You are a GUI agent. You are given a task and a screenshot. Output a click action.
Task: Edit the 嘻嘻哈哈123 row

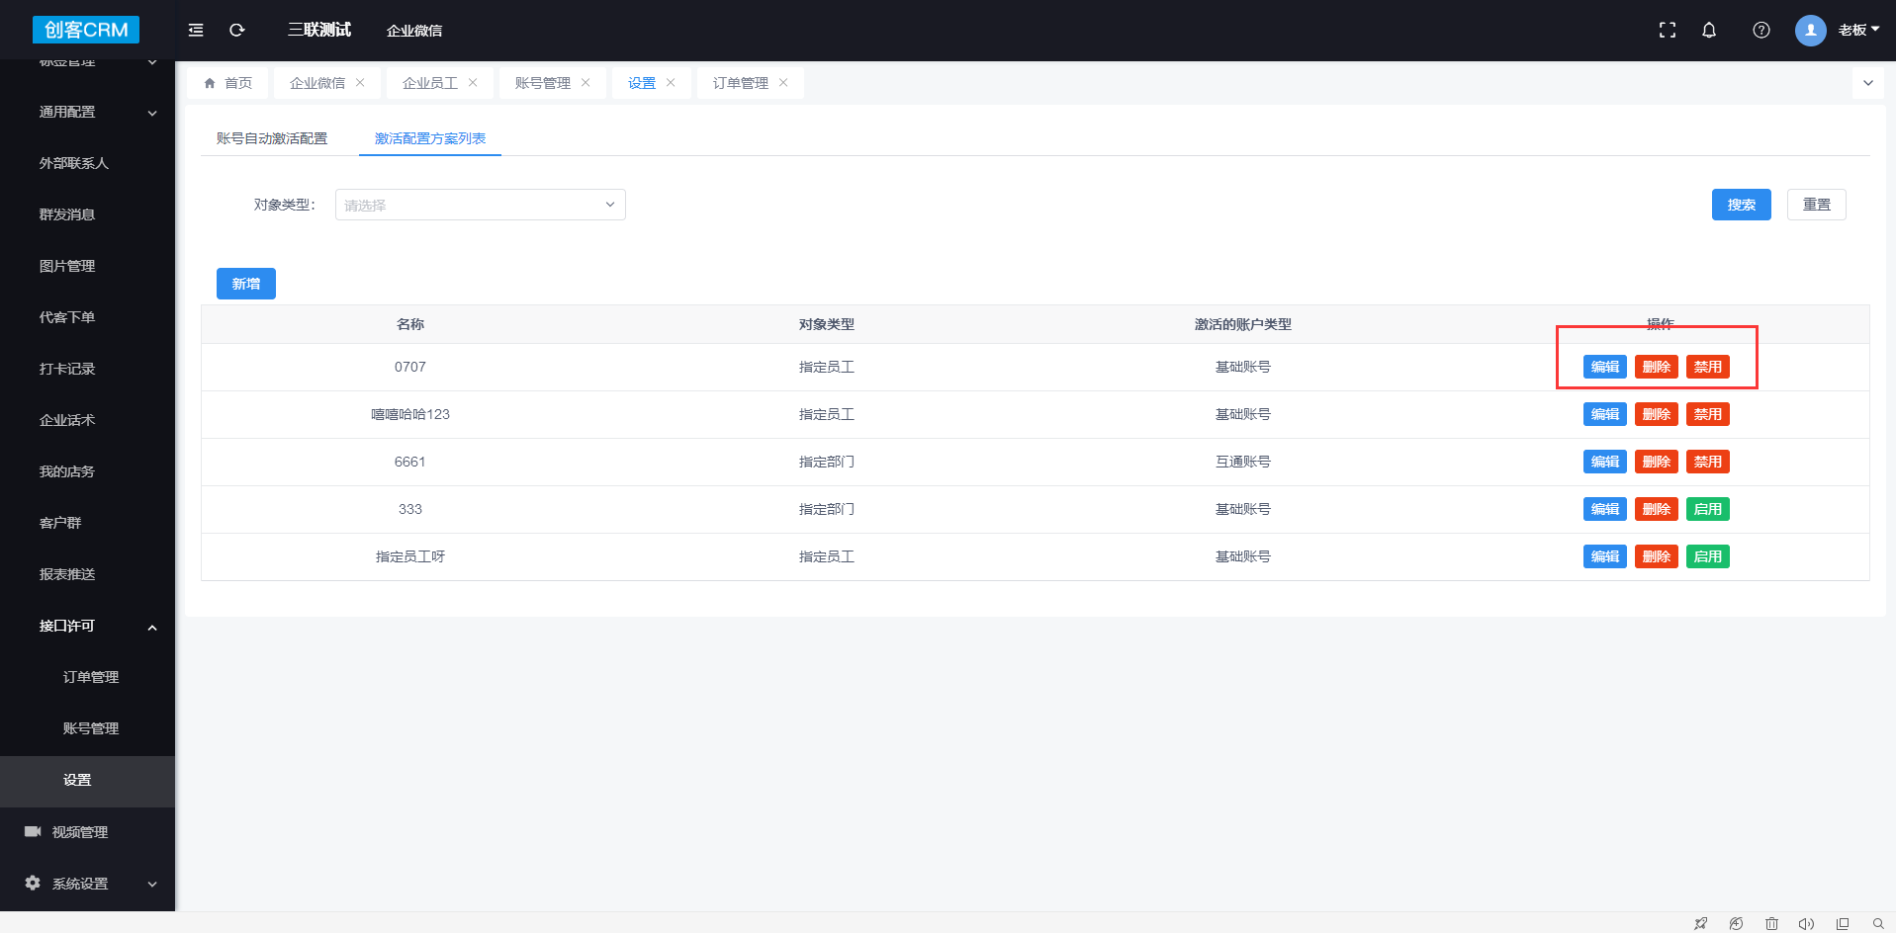pos(1605,414)
